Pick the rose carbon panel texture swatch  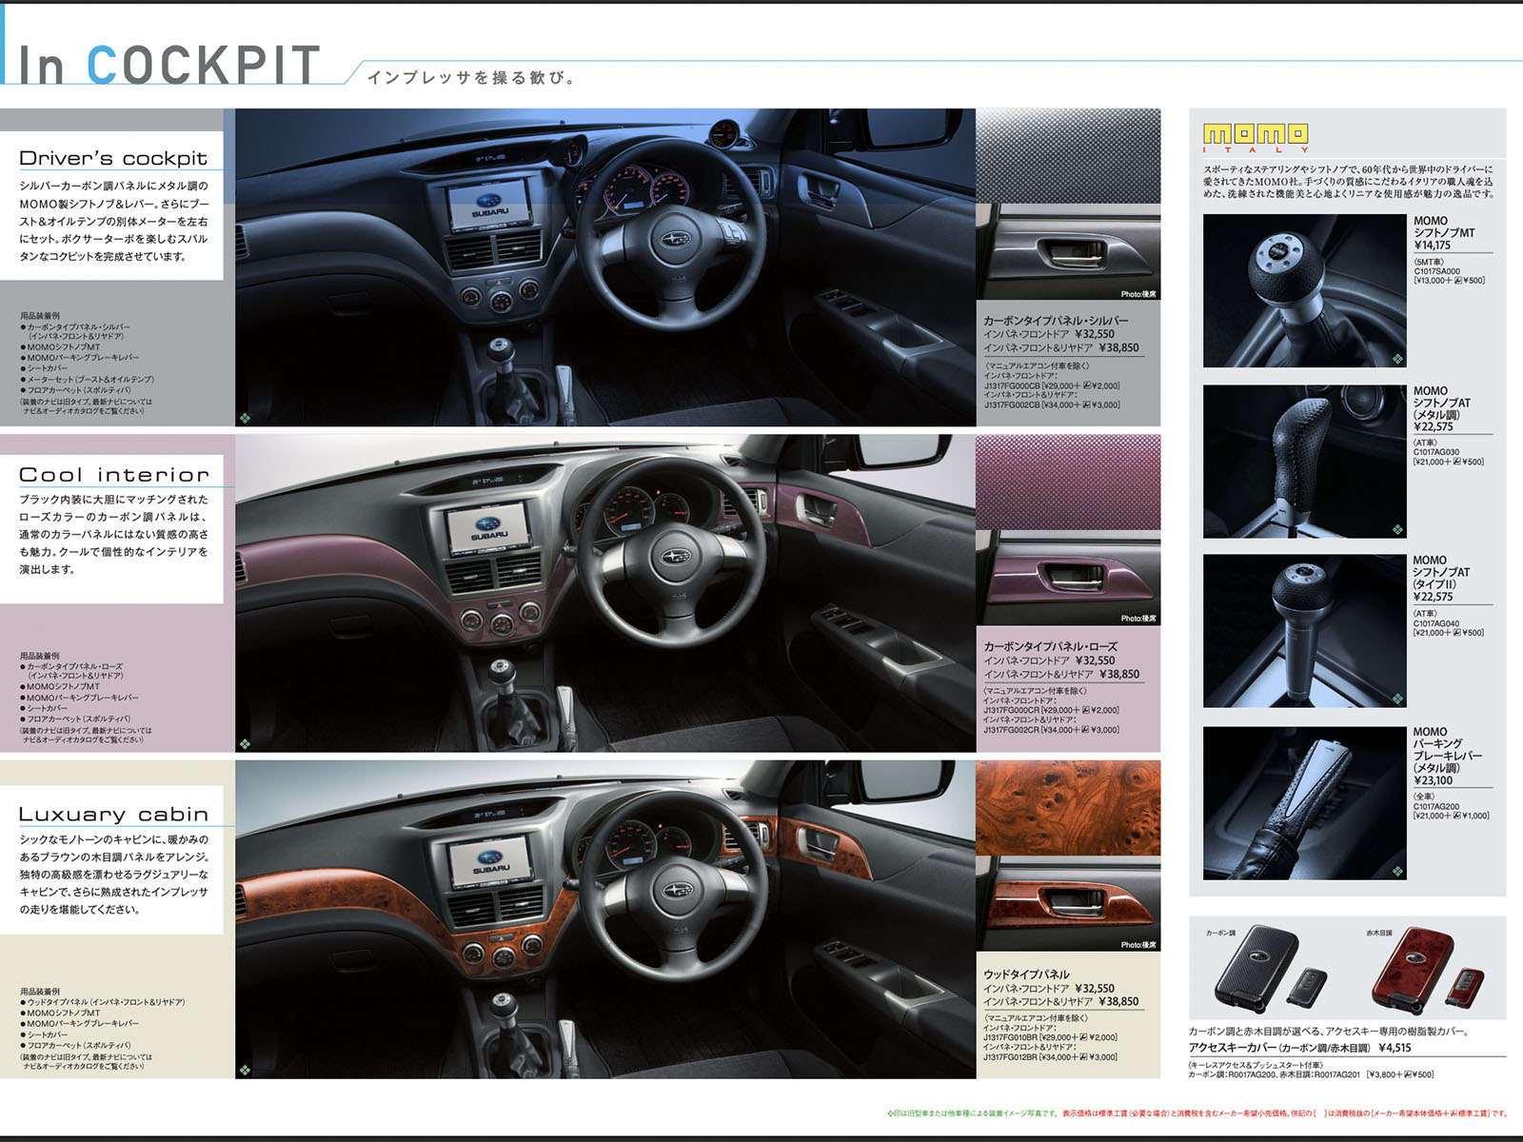pos(1068,482)
